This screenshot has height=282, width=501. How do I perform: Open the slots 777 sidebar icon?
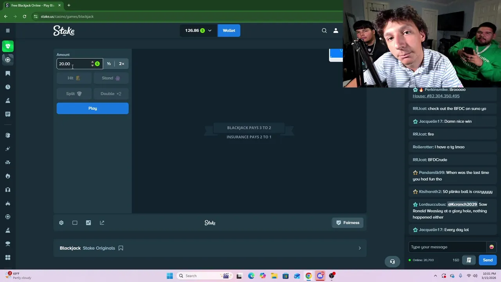(x=8, y=163)
